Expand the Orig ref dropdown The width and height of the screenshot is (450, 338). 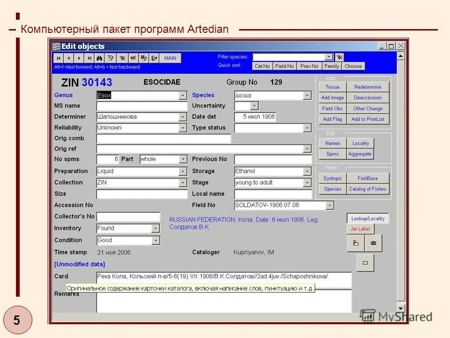click(307, 149)
